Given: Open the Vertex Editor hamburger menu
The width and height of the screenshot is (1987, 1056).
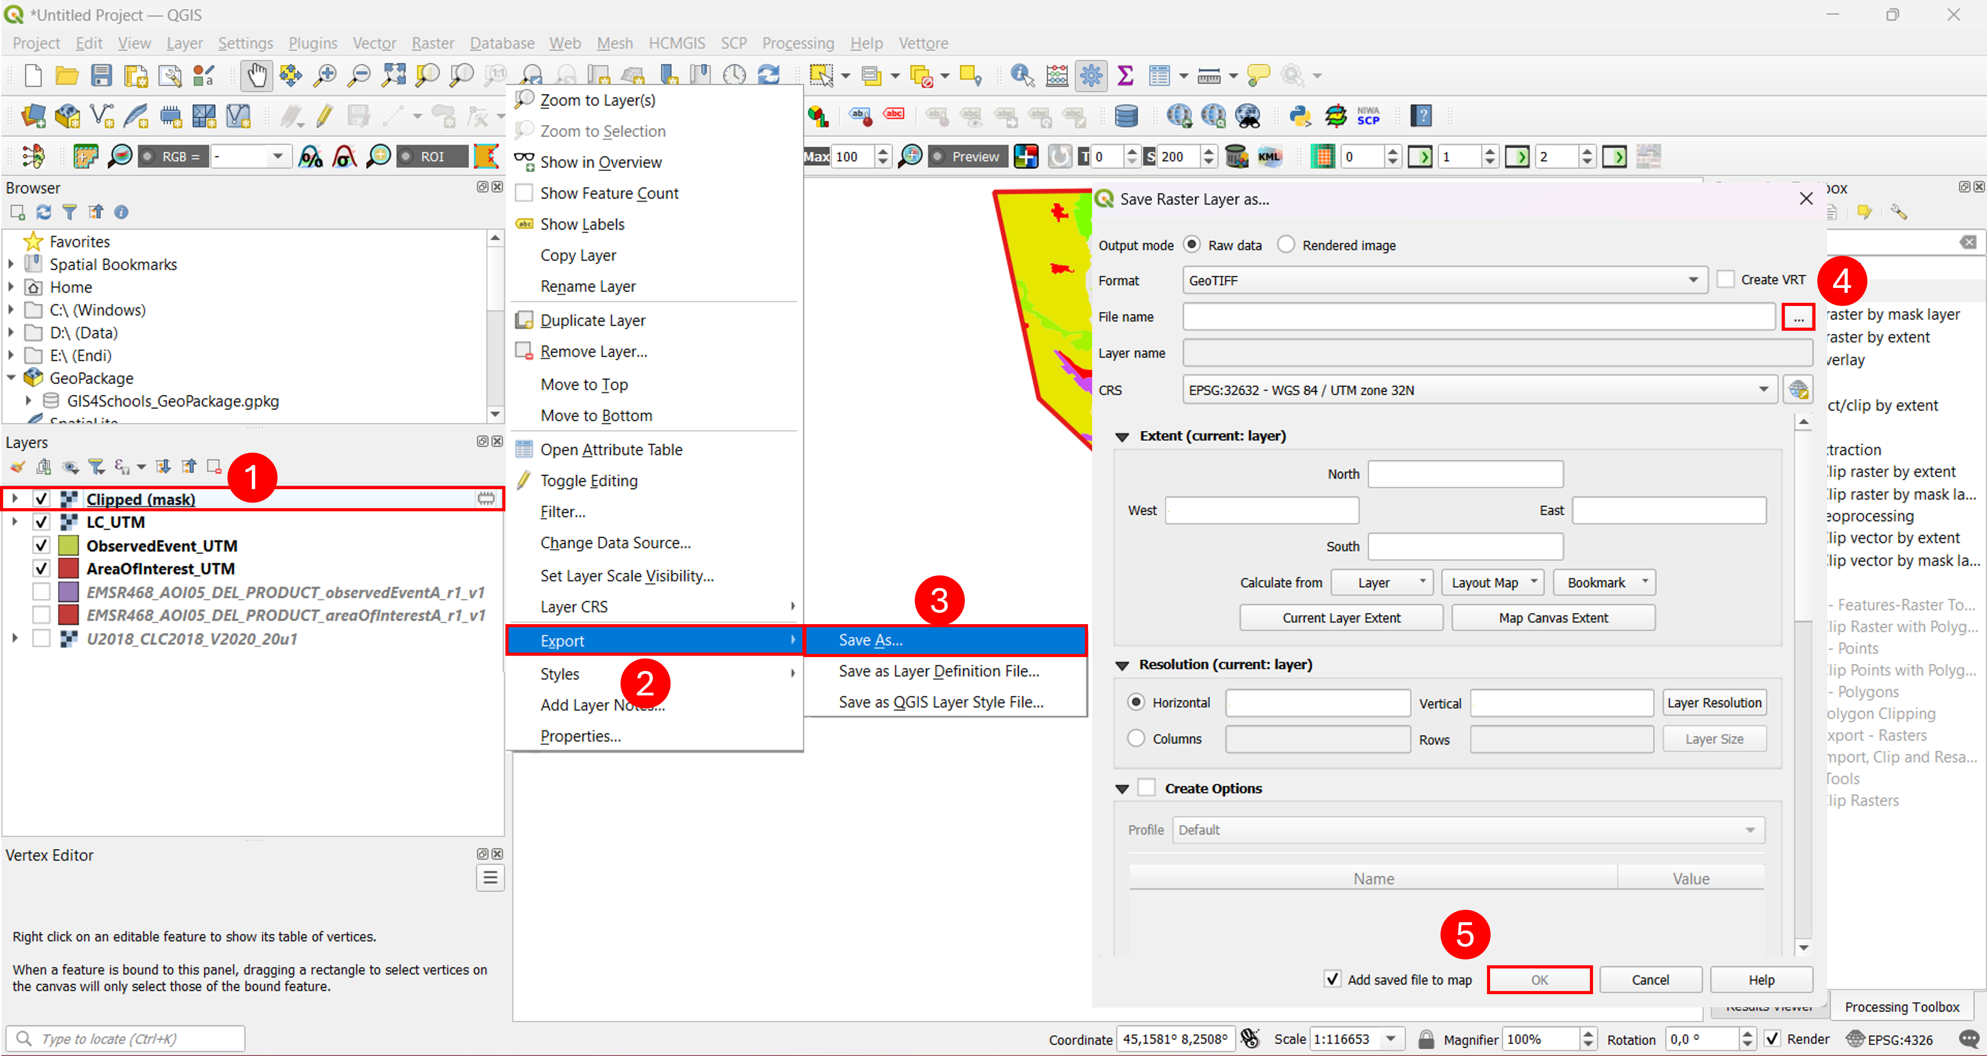Looking at the screenshot, I should coord(490,878).
